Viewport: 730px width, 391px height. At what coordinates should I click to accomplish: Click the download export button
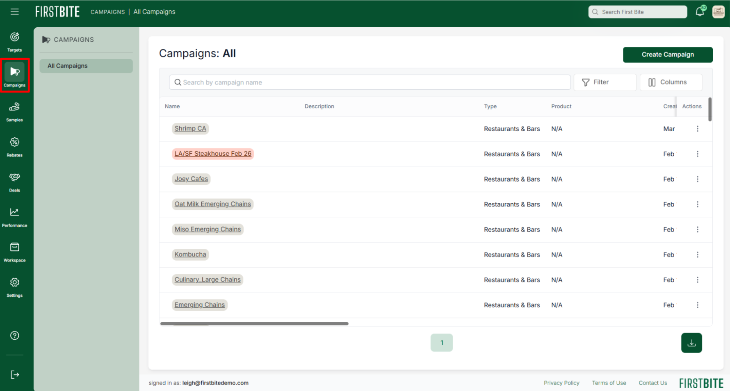tap(691, 343)
